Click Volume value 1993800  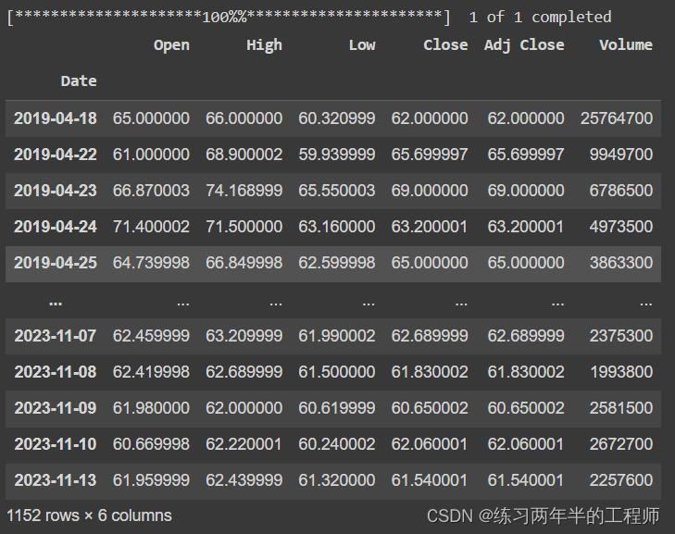[621, 372]
